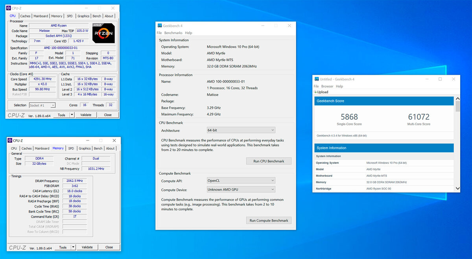Click the Northbridge value AMD Ryzen SOC 00

pos(378,189)
